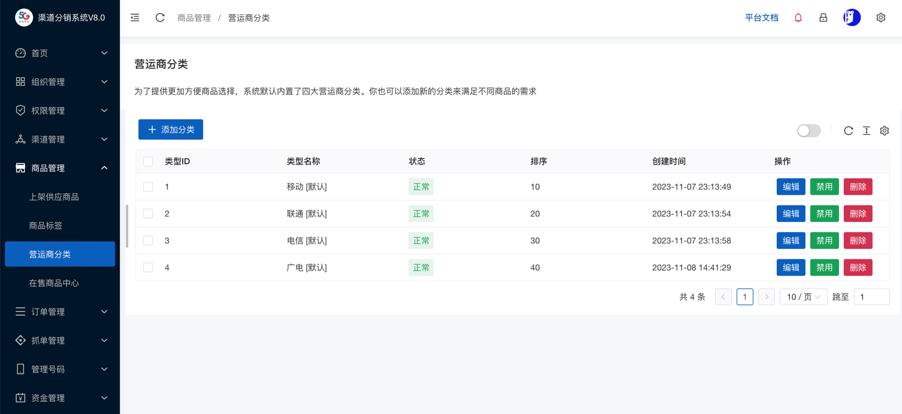The width and height of the screenshot is (902, 414).
Task: Toggle the switch above the table
Action: [x=809, y=131]
